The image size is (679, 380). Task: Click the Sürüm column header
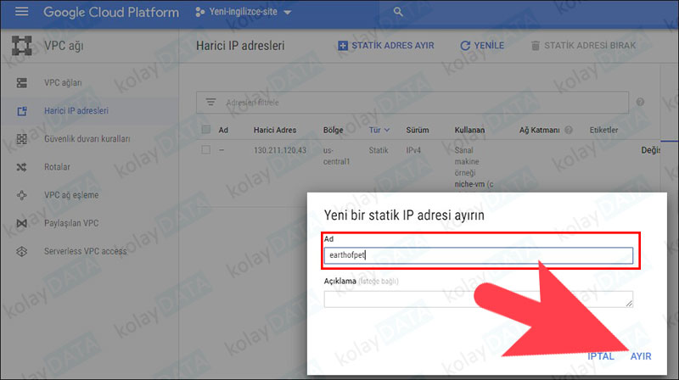[418, 130]
